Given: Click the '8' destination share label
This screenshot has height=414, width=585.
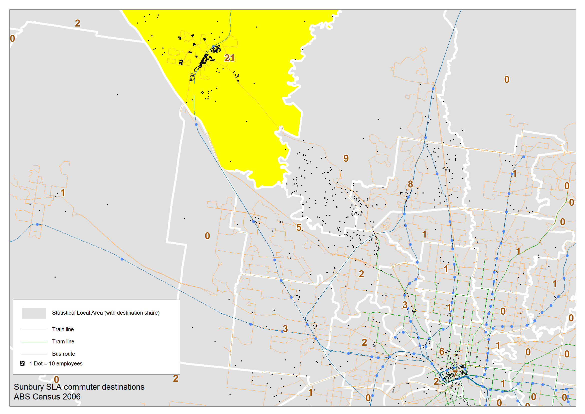Looking at the screenshot, I should [410, 184].
